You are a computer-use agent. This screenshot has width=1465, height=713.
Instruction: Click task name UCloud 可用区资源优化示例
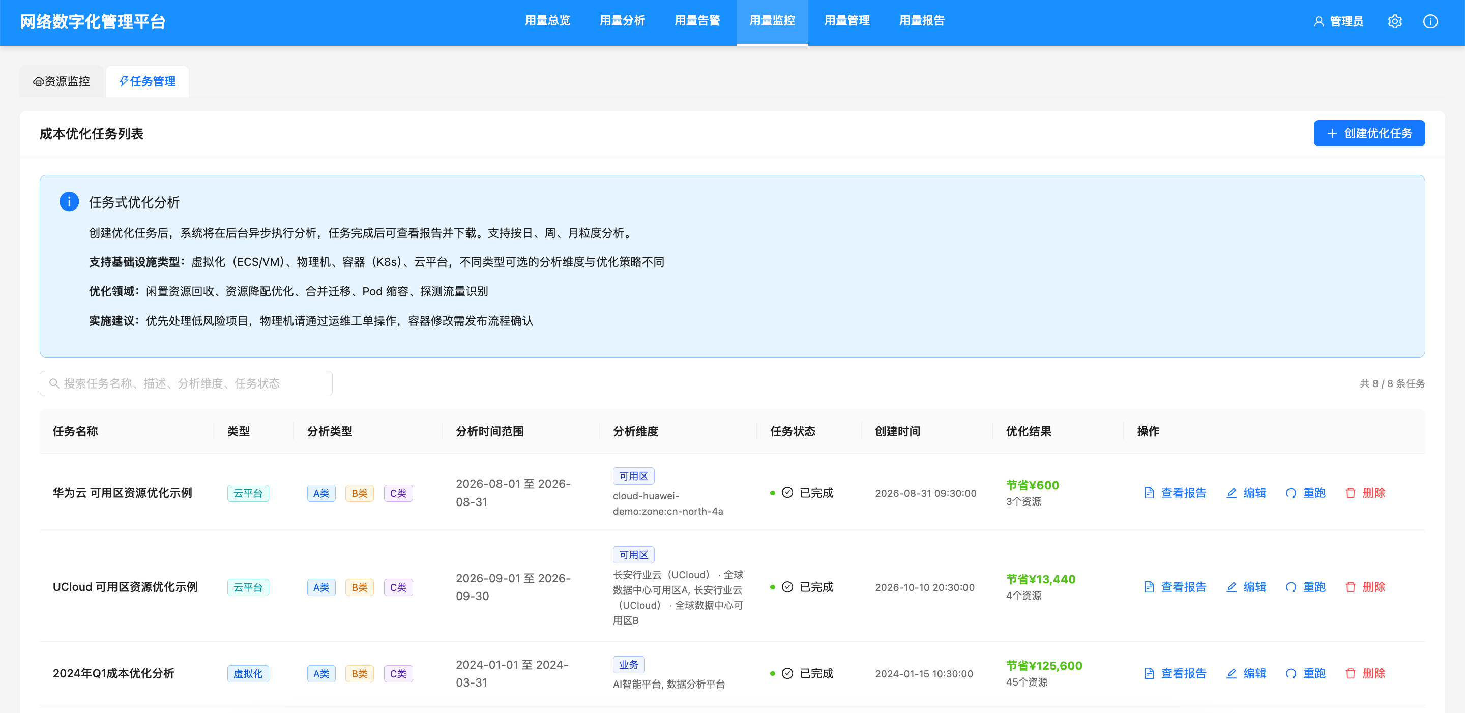coord(125,587)
